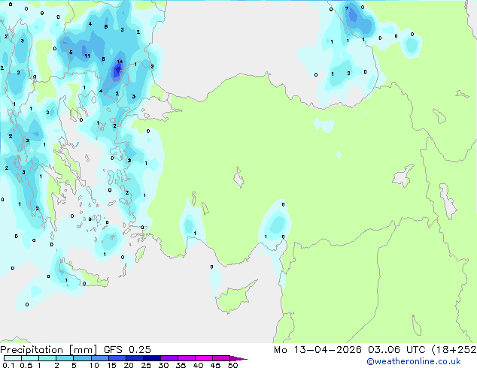Click the "30" legend scale label
This screenshot has width=477, height=368.
click(163, 365)
